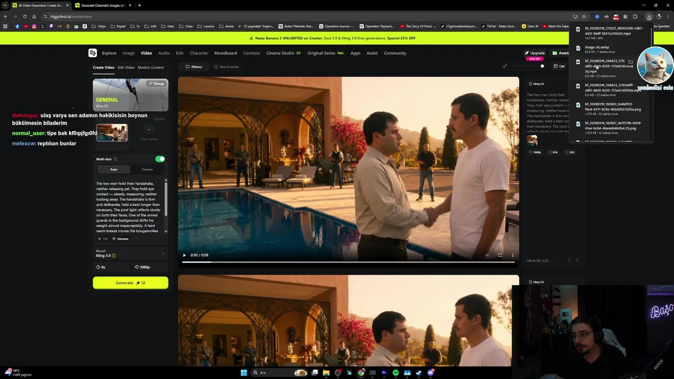Close the AI Video Generator tab

point(67,5)
